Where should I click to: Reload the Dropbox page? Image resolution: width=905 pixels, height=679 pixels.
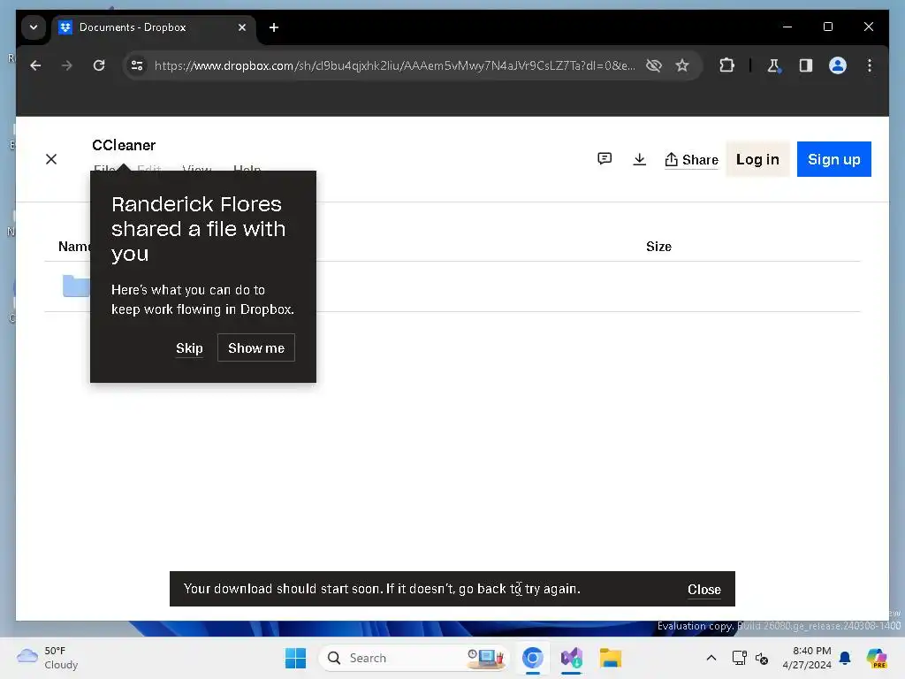pos(99,65)
